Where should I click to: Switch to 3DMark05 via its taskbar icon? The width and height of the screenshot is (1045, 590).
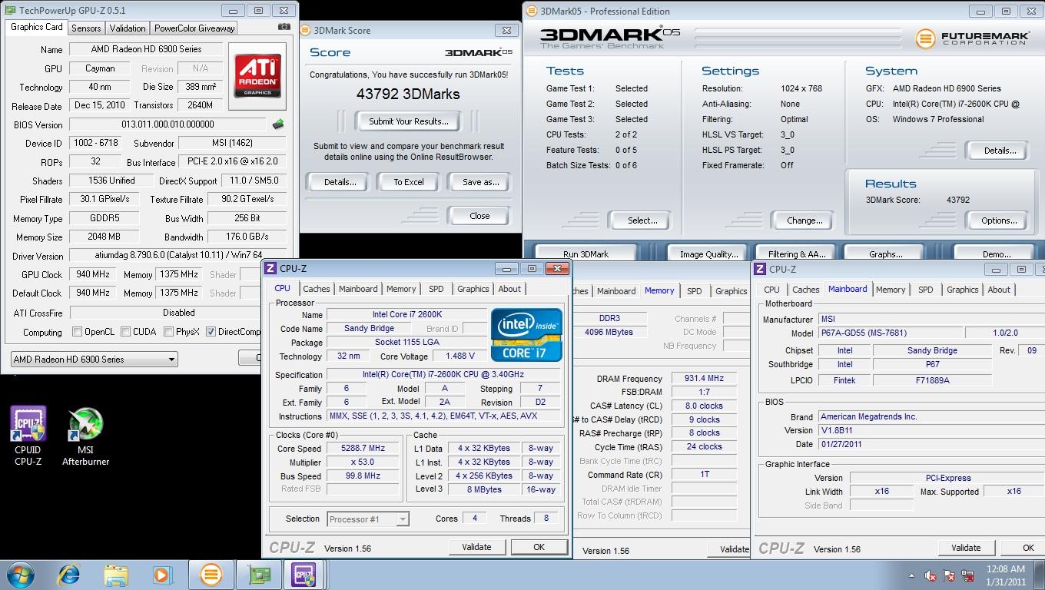(211, 575)
